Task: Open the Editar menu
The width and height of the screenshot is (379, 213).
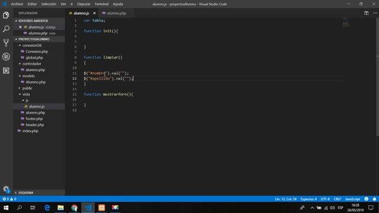Action: (32, 4)
